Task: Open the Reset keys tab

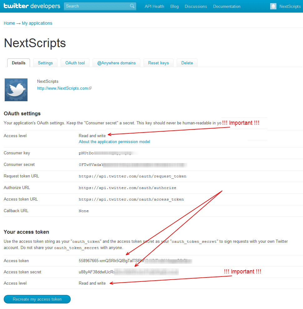Action: (x=159, y=63)
